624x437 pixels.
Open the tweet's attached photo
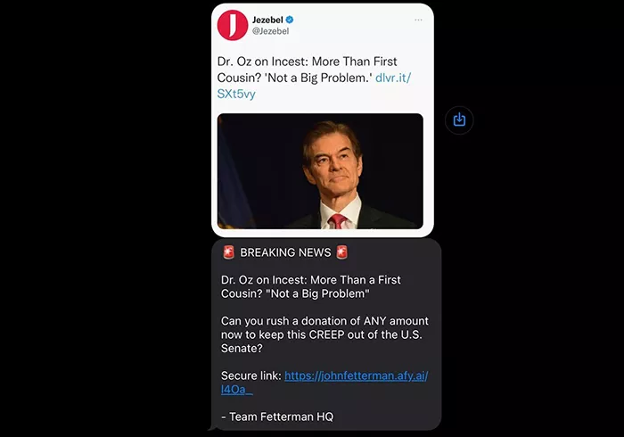coord(320,170)
